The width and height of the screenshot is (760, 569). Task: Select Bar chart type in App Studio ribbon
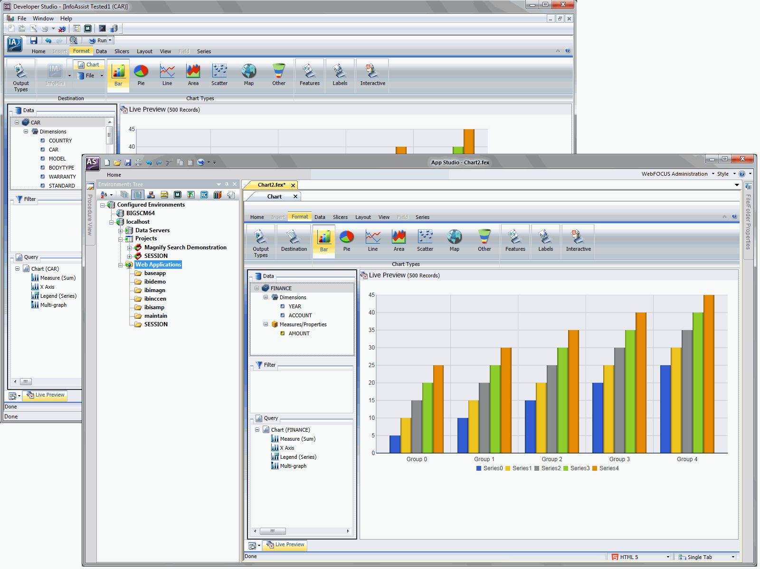324,241
